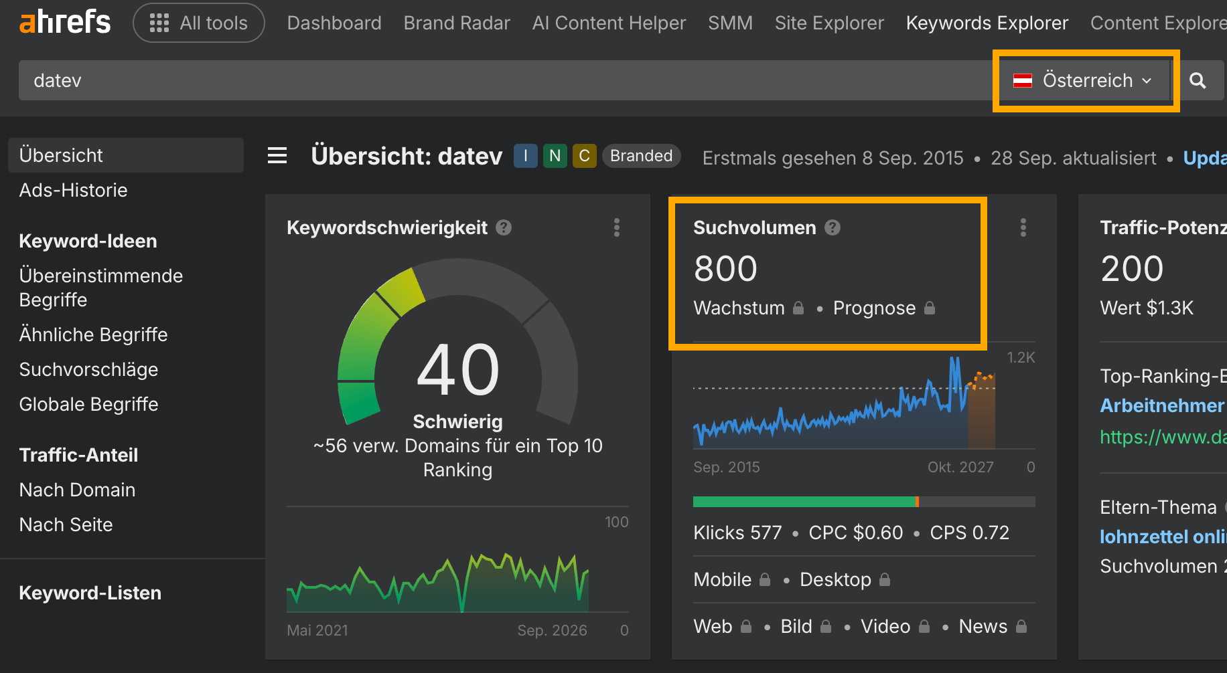
Task: Open the Suchvolumen help question mark
Action: (x=833, y=227)
